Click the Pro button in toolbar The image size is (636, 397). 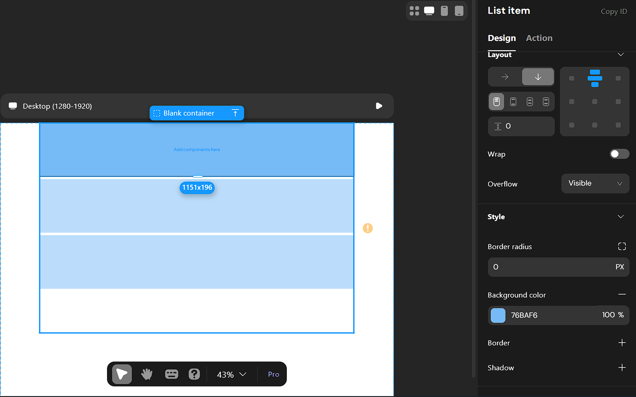[x=273, y=374]
